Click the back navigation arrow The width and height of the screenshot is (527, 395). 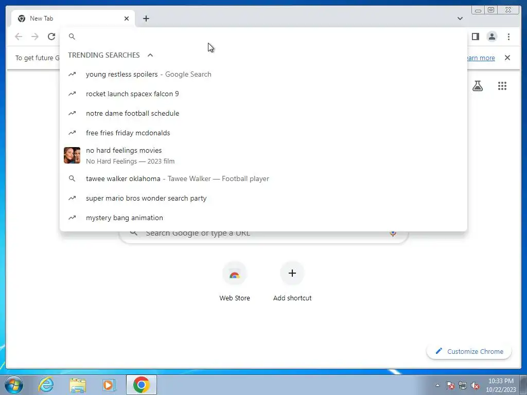(19, 37)
